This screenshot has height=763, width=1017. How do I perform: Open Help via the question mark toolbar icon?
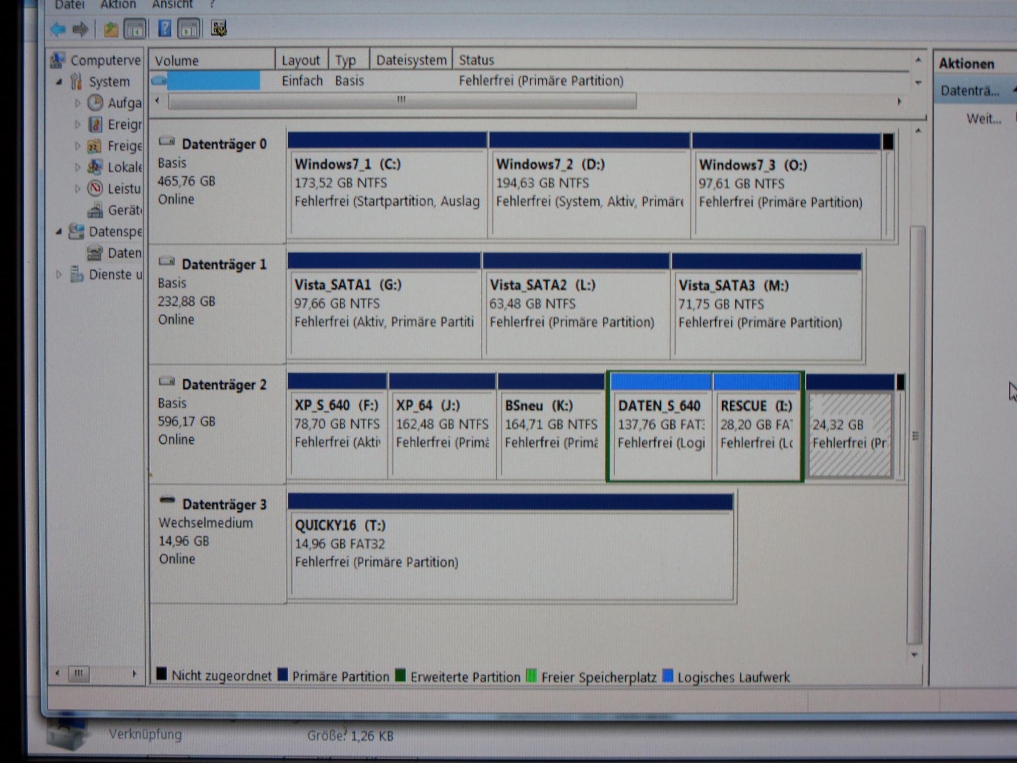tap(164, 28)
